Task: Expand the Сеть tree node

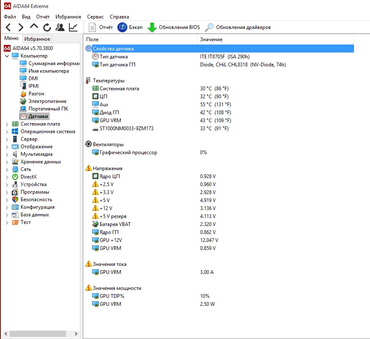Action: click(7, 170)
